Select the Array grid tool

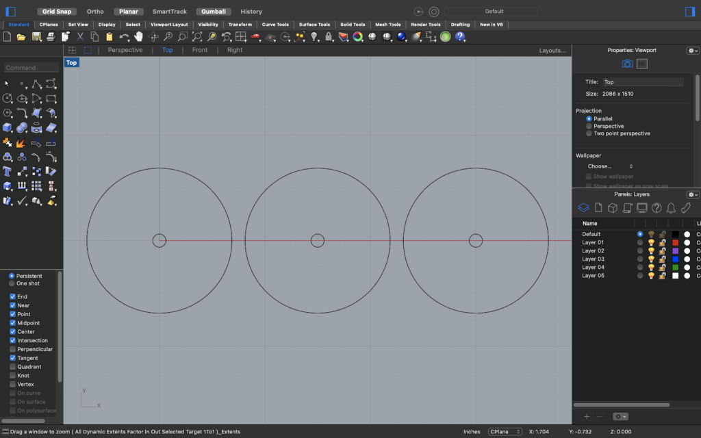[x=36, y=186]
